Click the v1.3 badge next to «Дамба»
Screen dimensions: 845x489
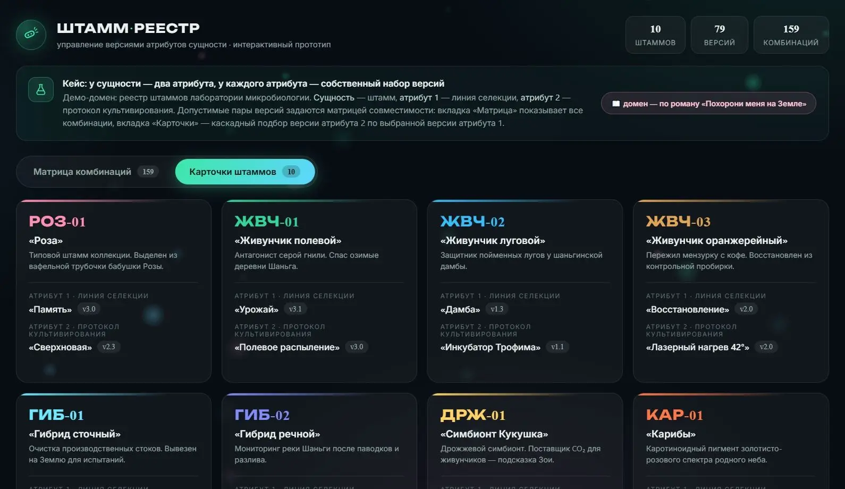click(x=497, y=309)
